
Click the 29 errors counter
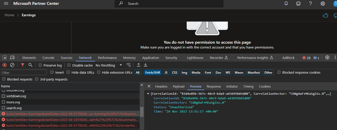[306, 58]
